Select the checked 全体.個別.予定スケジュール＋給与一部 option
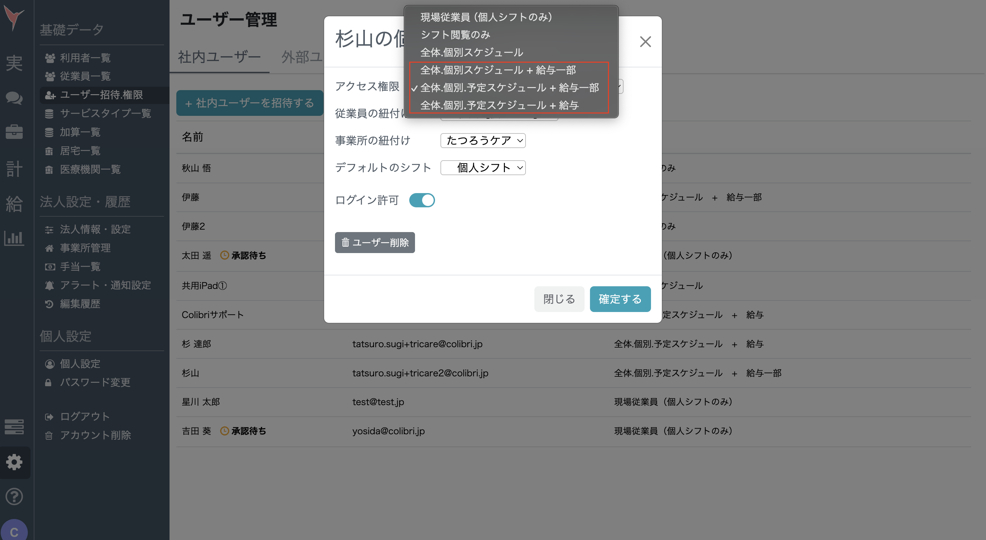Image resolution: width=986 pixels, height=540 pixels. (510, 88)
